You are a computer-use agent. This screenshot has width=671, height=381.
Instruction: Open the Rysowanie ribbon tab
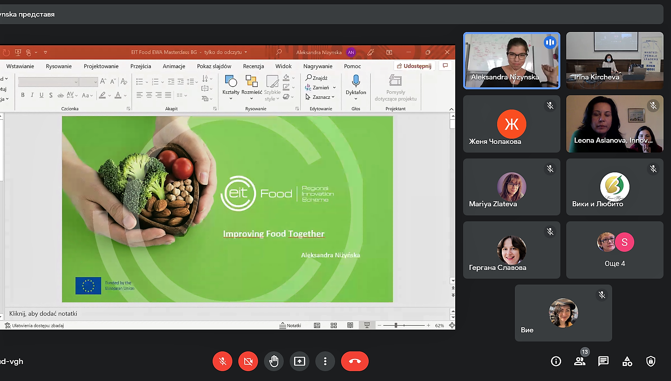pos(59,66)
